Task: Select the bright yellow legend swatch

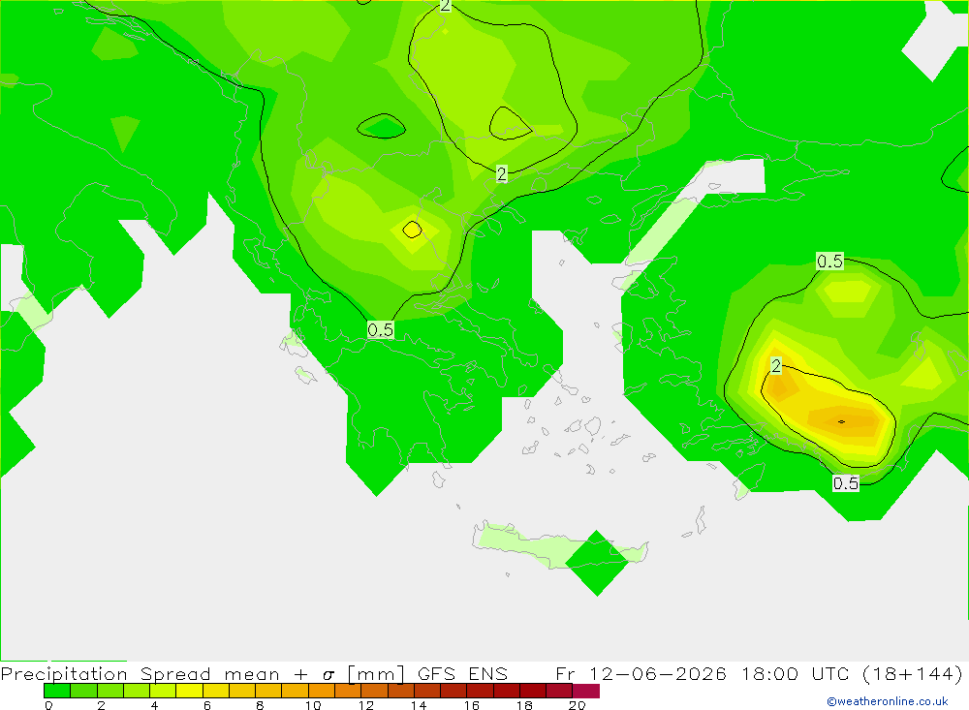Action: [x=189, y=691]
